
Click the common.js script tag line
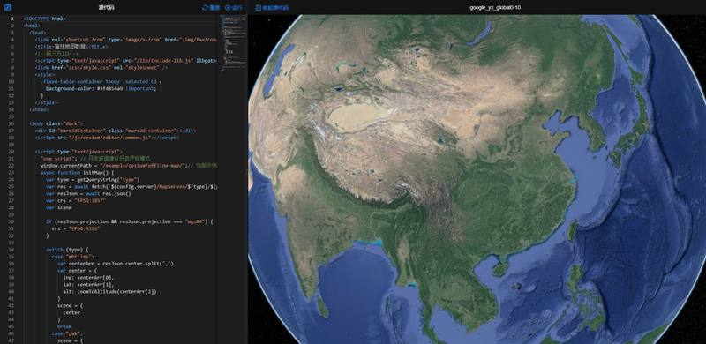[107, 138]
